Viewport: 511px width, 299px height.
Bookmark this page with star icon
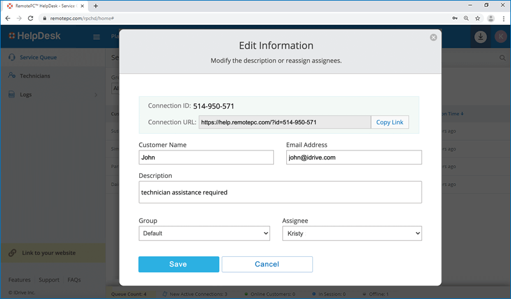point(477,18)
